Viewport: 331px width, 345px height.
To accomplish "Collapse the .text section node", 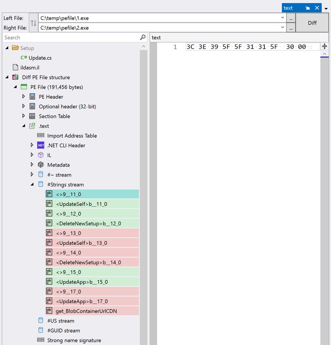I will pyautogui.click(x=23, y=126).
